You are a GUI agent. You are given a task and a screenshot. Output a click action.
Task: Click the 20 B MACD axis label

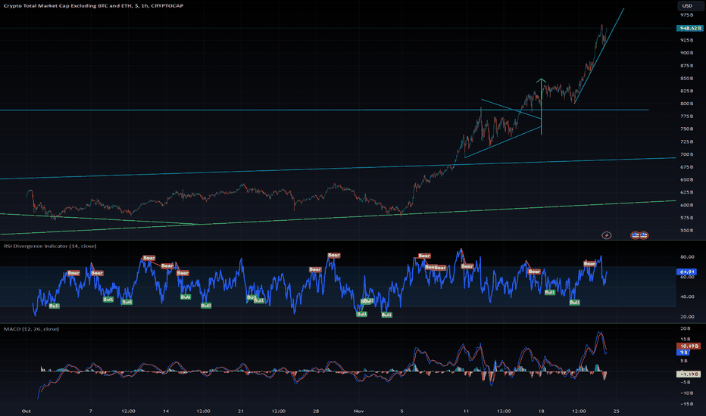(686, 328)
